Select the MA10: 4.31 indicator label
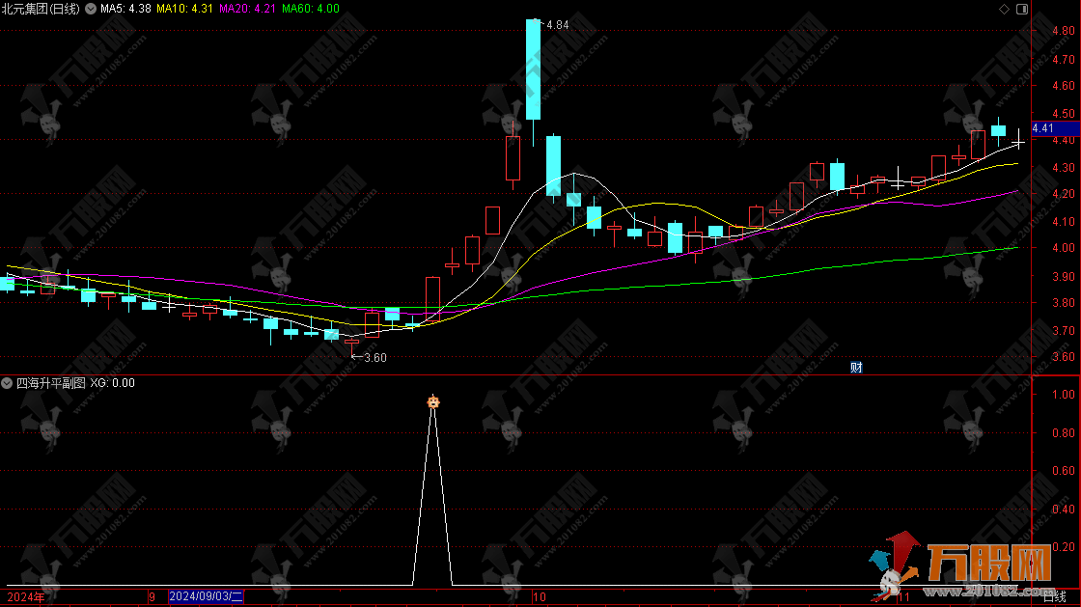The image size is (1081, 607). 184,9
